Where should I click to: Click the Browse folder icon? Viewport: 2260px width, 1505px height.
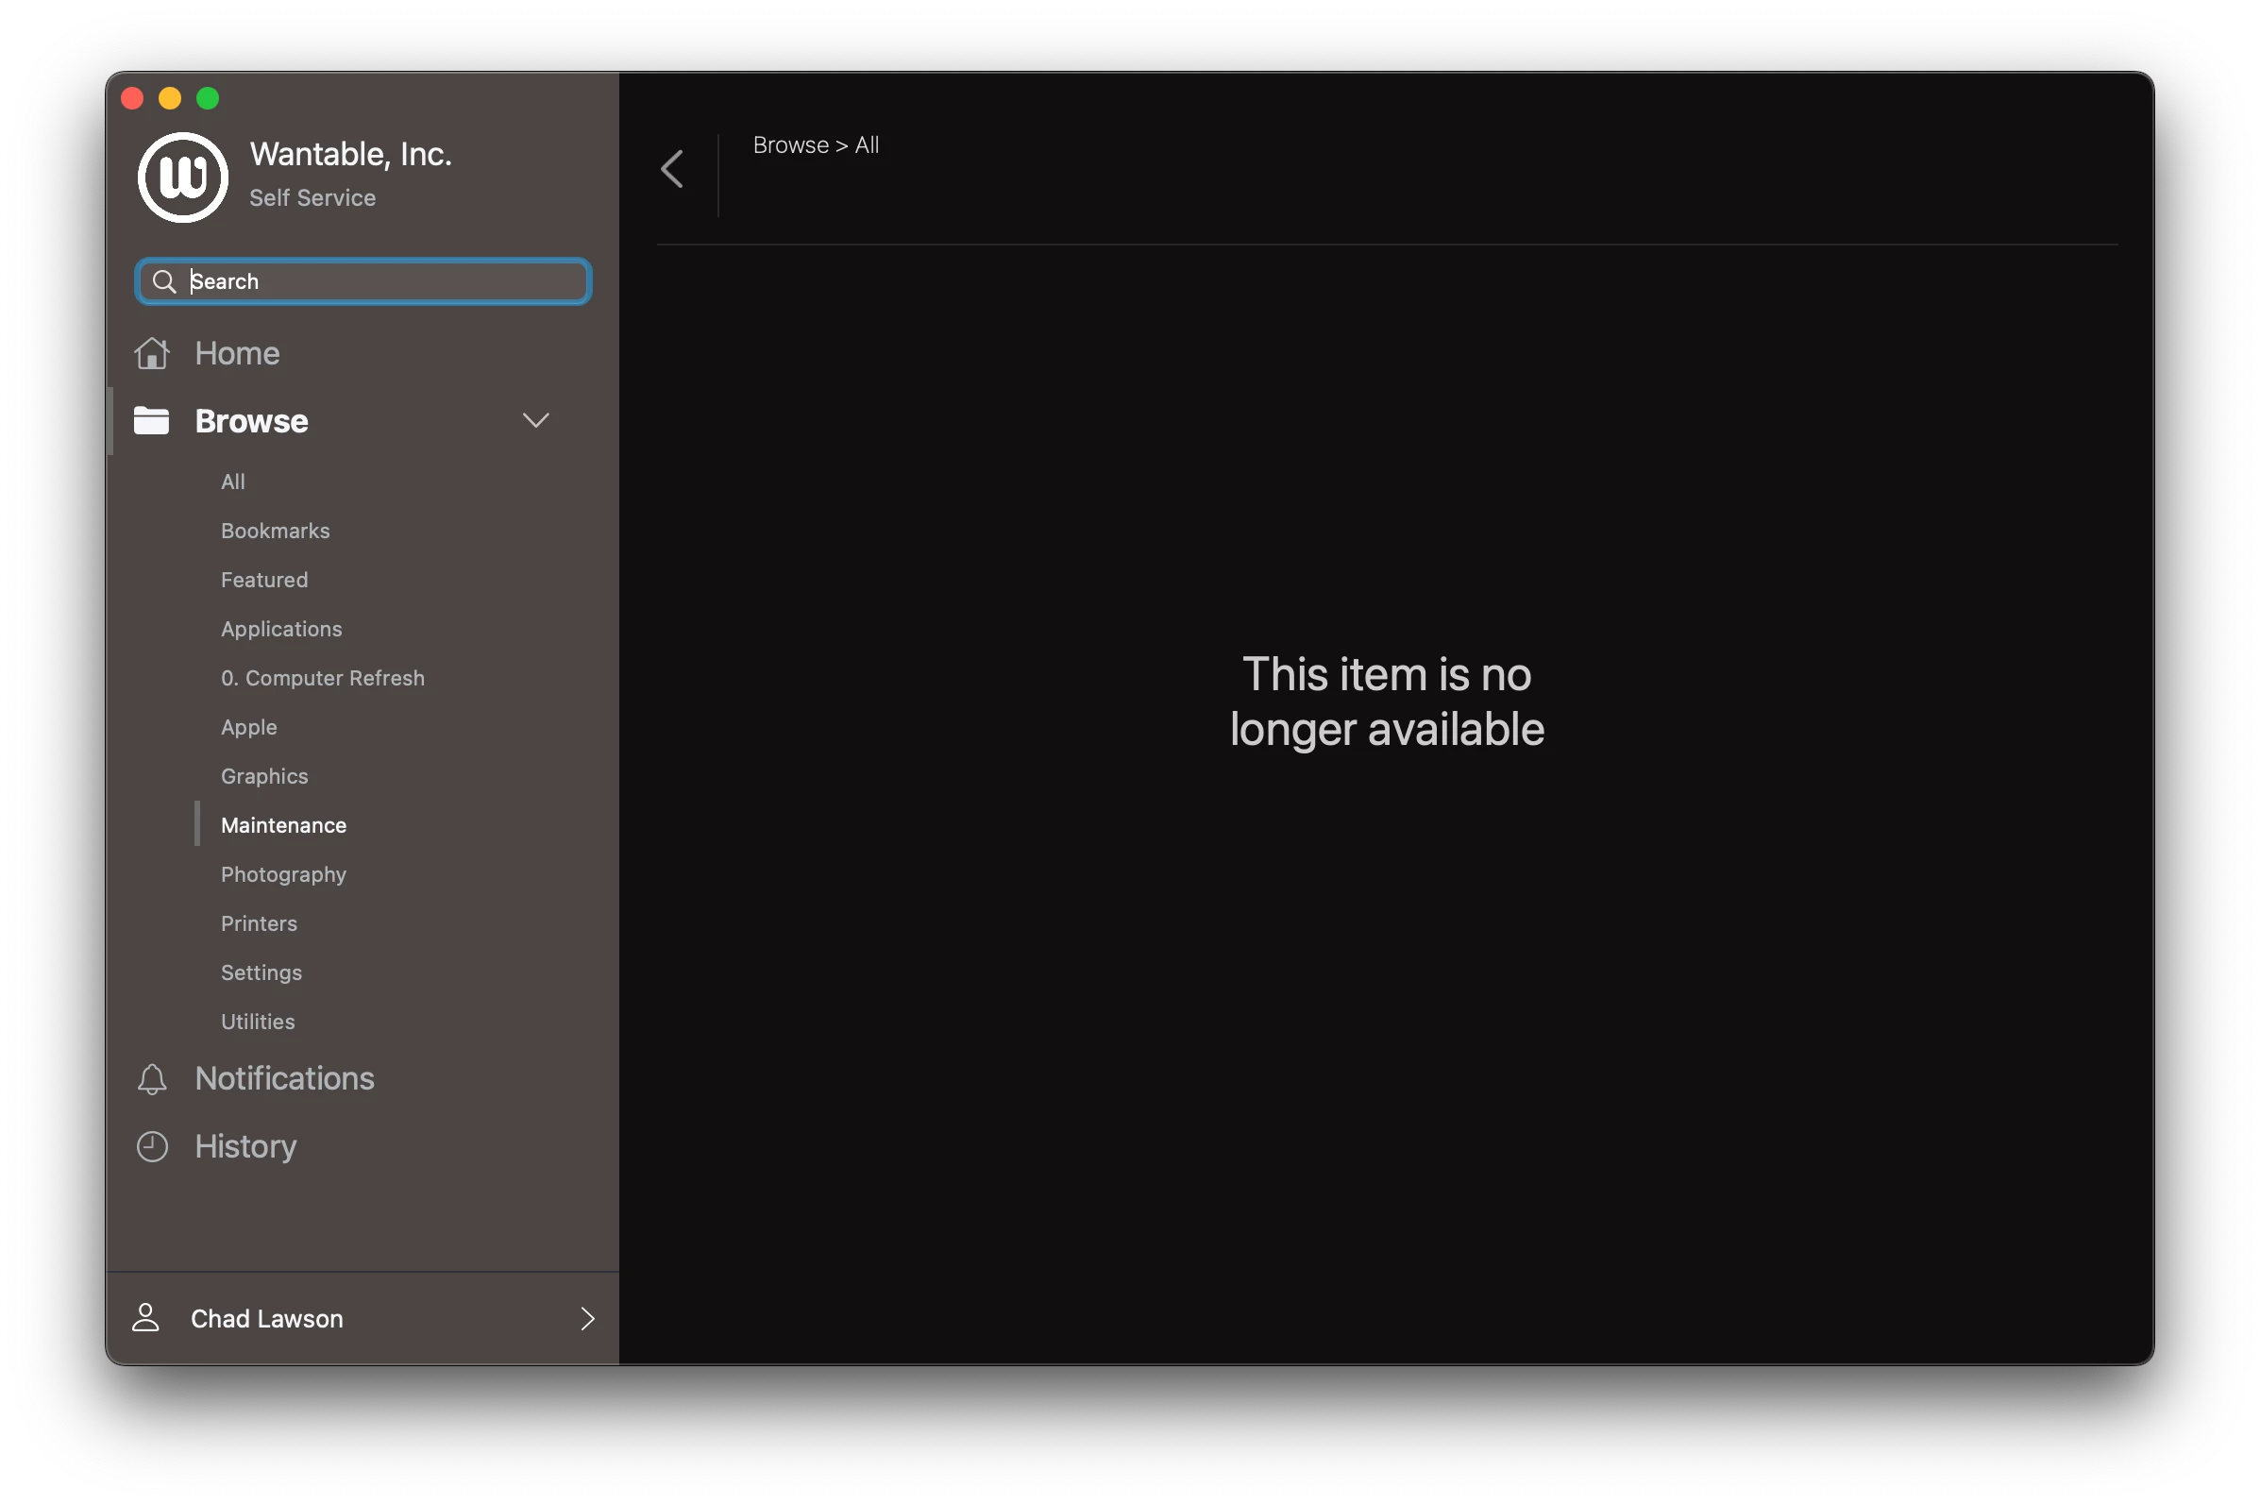[x=152, y=420]
